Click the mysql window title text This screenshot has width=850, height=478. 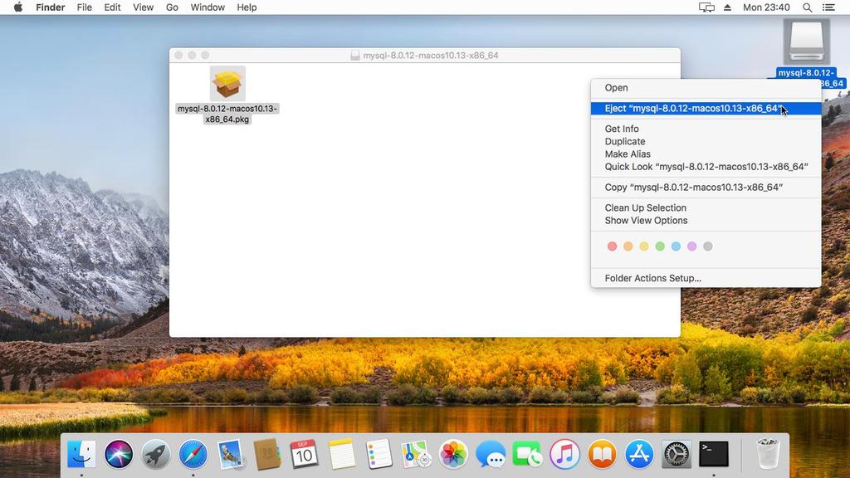pos(431,56)
